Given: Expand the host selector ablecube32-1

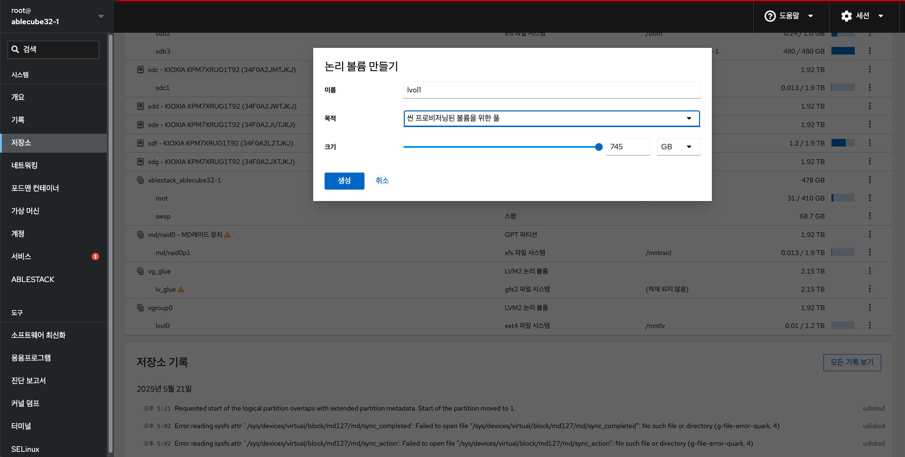Looking at the screenshot, I should (101, 16).
